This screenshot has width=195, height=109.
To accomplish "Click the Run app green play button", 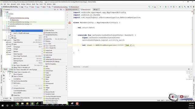I will coord(161,7).
